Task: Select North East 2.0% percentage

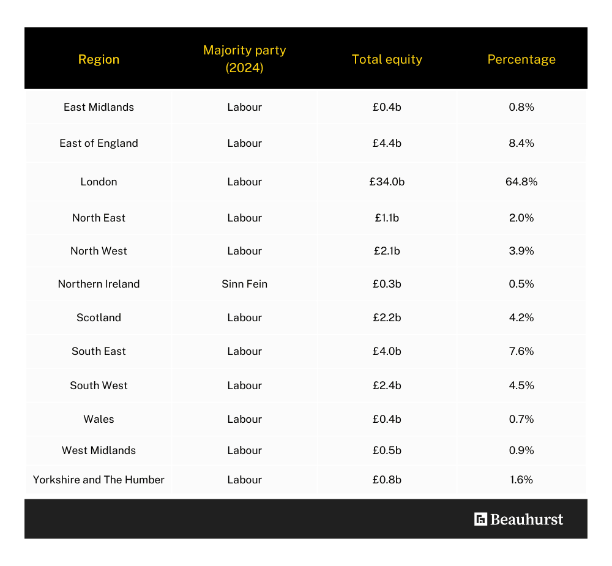Action: click(521, 218)
